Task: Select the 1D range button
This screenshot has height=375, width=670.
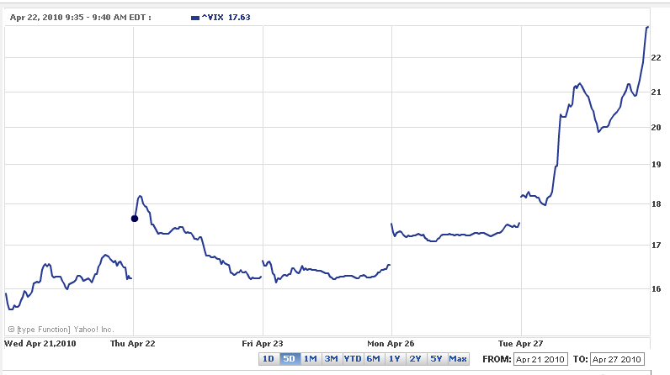Action: tap(269, 359)
